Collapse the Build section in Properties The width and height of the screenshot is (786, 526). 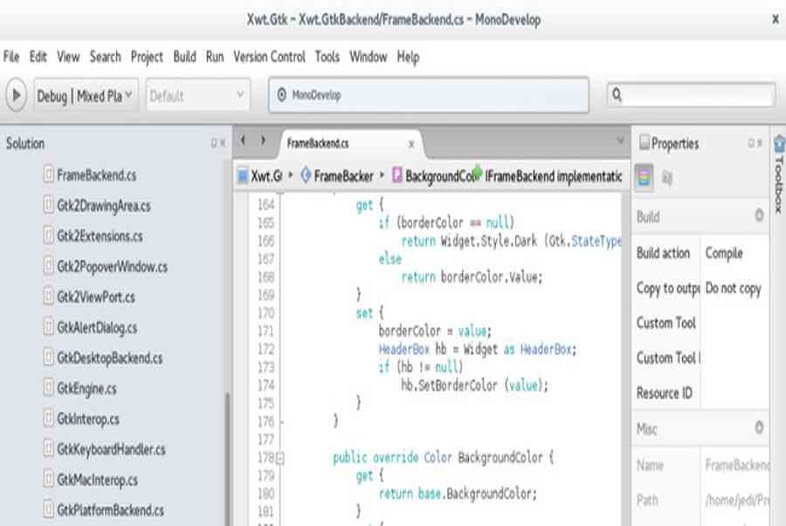tap(759, 215)
